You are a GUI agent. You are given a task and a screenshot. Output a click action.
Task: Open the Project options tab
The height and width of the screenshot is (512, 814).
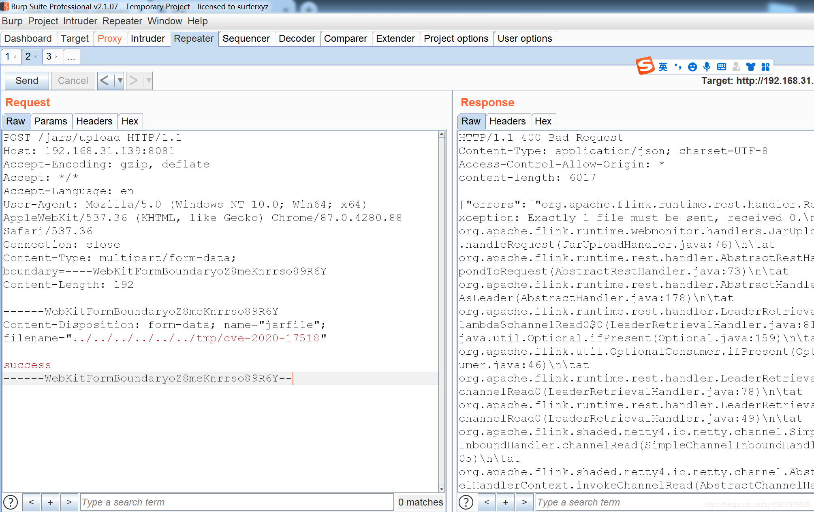point(456,39)
